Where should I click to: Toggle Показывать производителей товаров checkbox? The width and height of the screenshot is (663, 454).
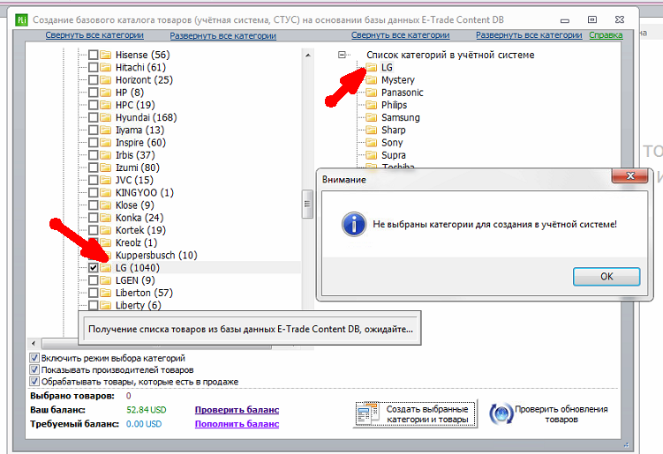(34, 370)
